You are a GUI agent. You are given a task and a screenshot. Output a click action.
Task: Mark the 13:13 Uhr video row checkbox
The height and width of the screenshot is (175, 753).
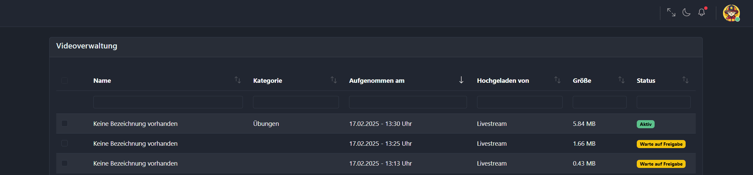click(x=64, y=163)
